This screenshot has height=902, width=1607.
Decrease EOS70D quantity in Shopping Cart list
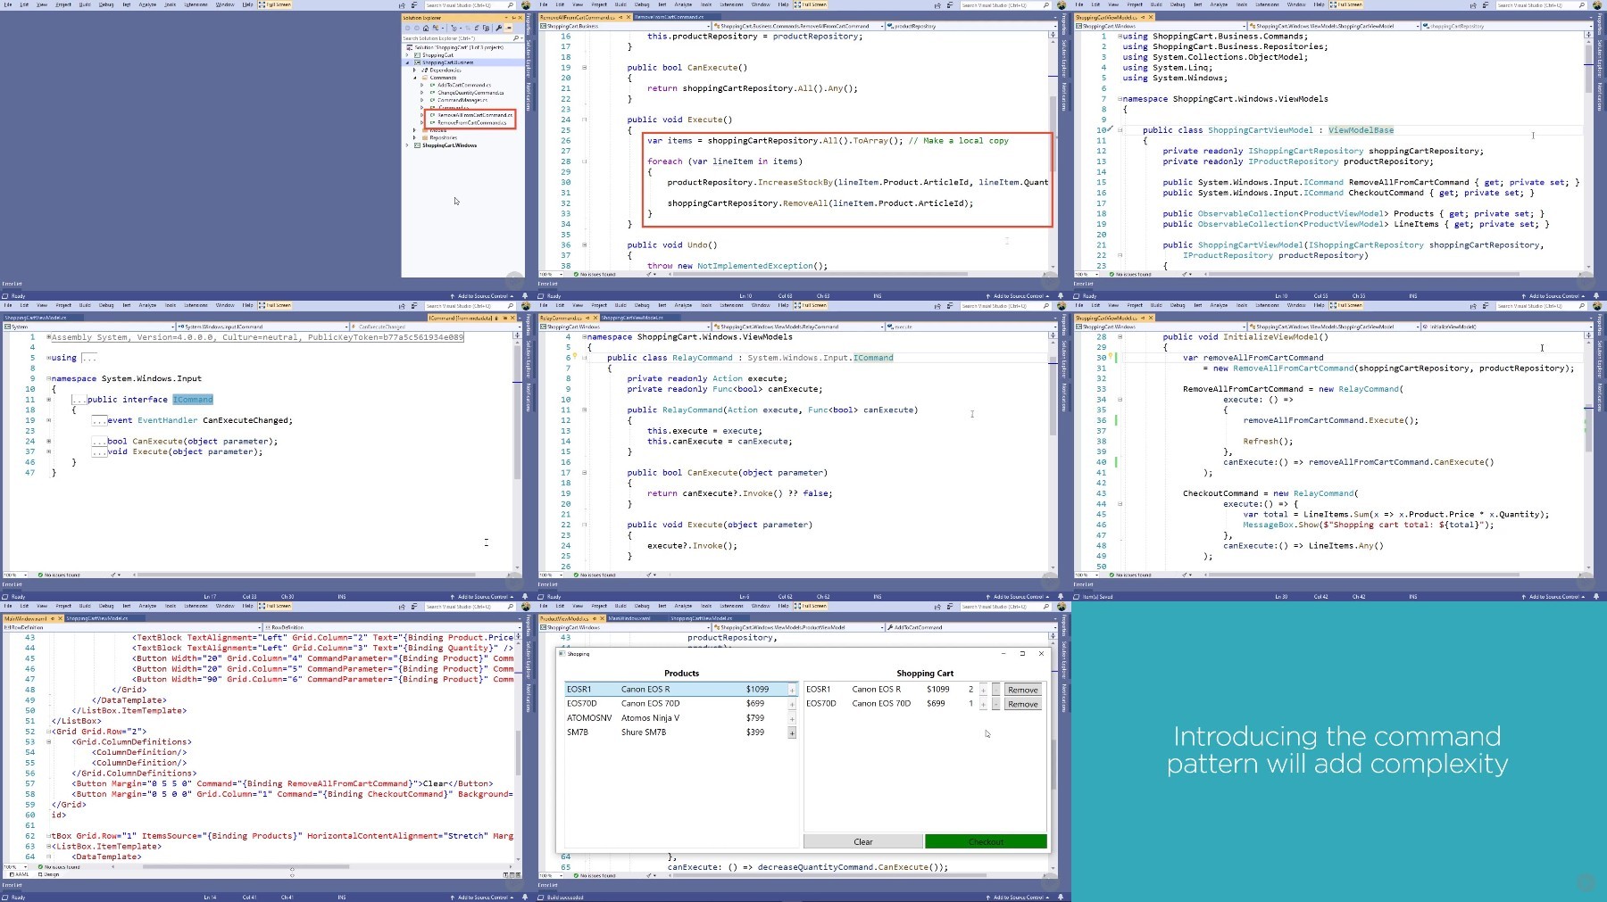pos(996,704)
